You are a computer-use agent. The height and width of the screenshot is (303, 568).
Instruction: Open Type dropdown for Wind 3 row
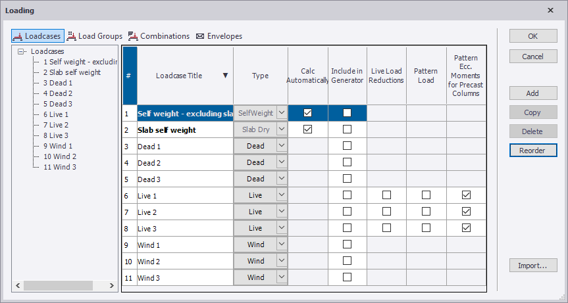tap(282, 277)
